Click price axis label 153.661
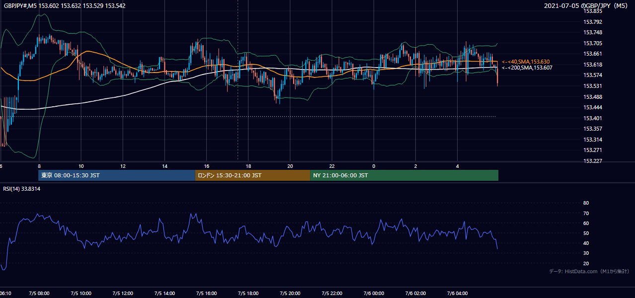This screenshot has height=298, width=635. [593, 54]
